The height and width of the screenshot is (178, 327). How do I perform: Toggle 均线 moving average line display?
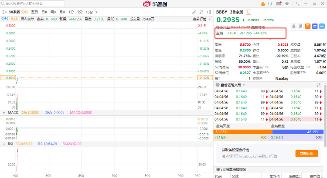click(14, 19)
